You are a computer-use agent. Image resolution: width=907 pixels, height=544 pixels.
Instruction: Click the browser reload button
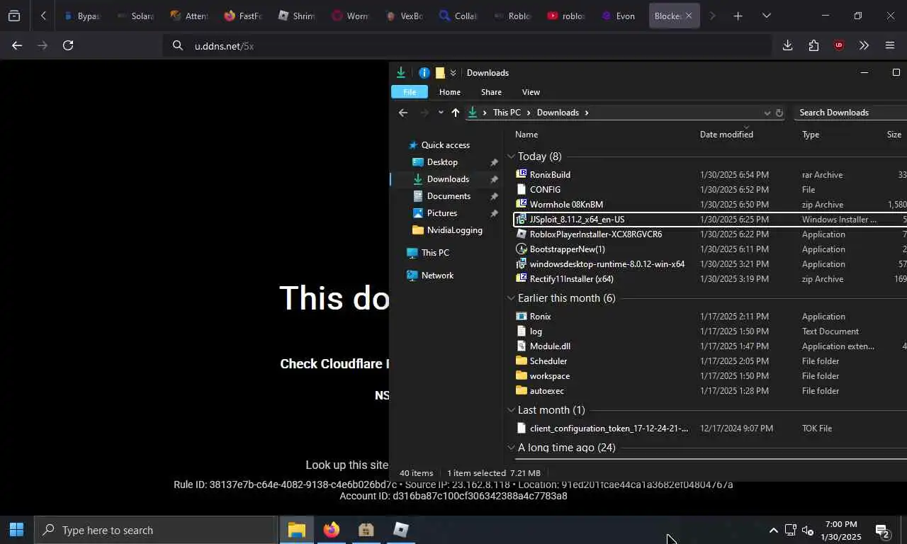point(68,45)
